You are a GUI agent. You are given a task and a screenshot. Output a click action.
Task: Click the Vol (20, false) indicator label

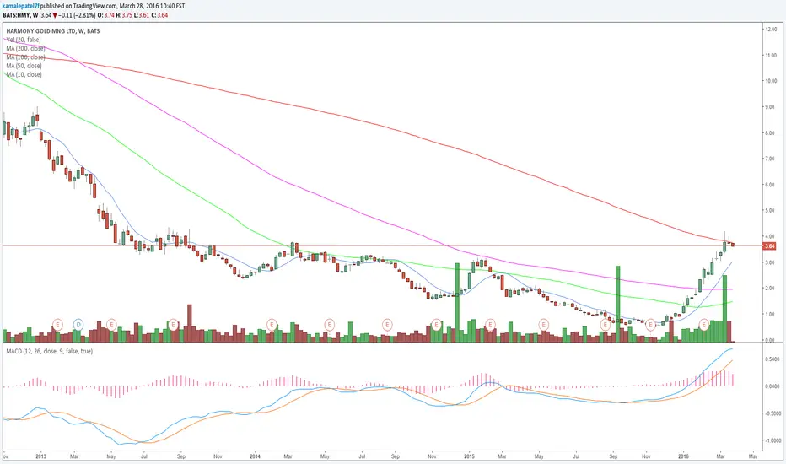click(24, 40)
